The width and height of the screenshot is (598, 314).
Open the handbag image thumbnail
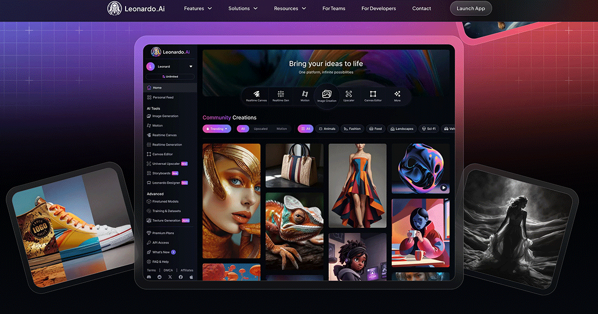(295, 165)
